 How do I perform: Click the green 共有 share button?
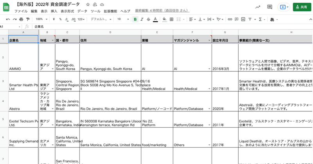click(302, 7)
